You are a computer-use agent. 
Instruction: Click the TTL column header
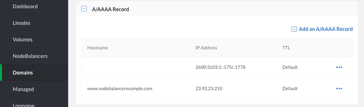pos(286,48)
